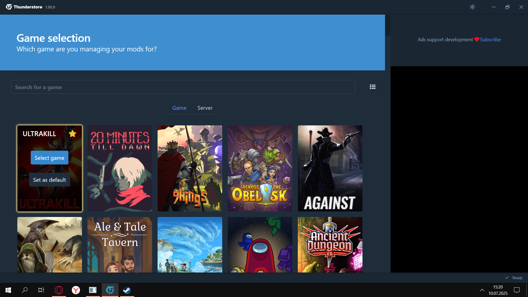Toggle the ULTRAKILL favorite star

click(73, 134)
